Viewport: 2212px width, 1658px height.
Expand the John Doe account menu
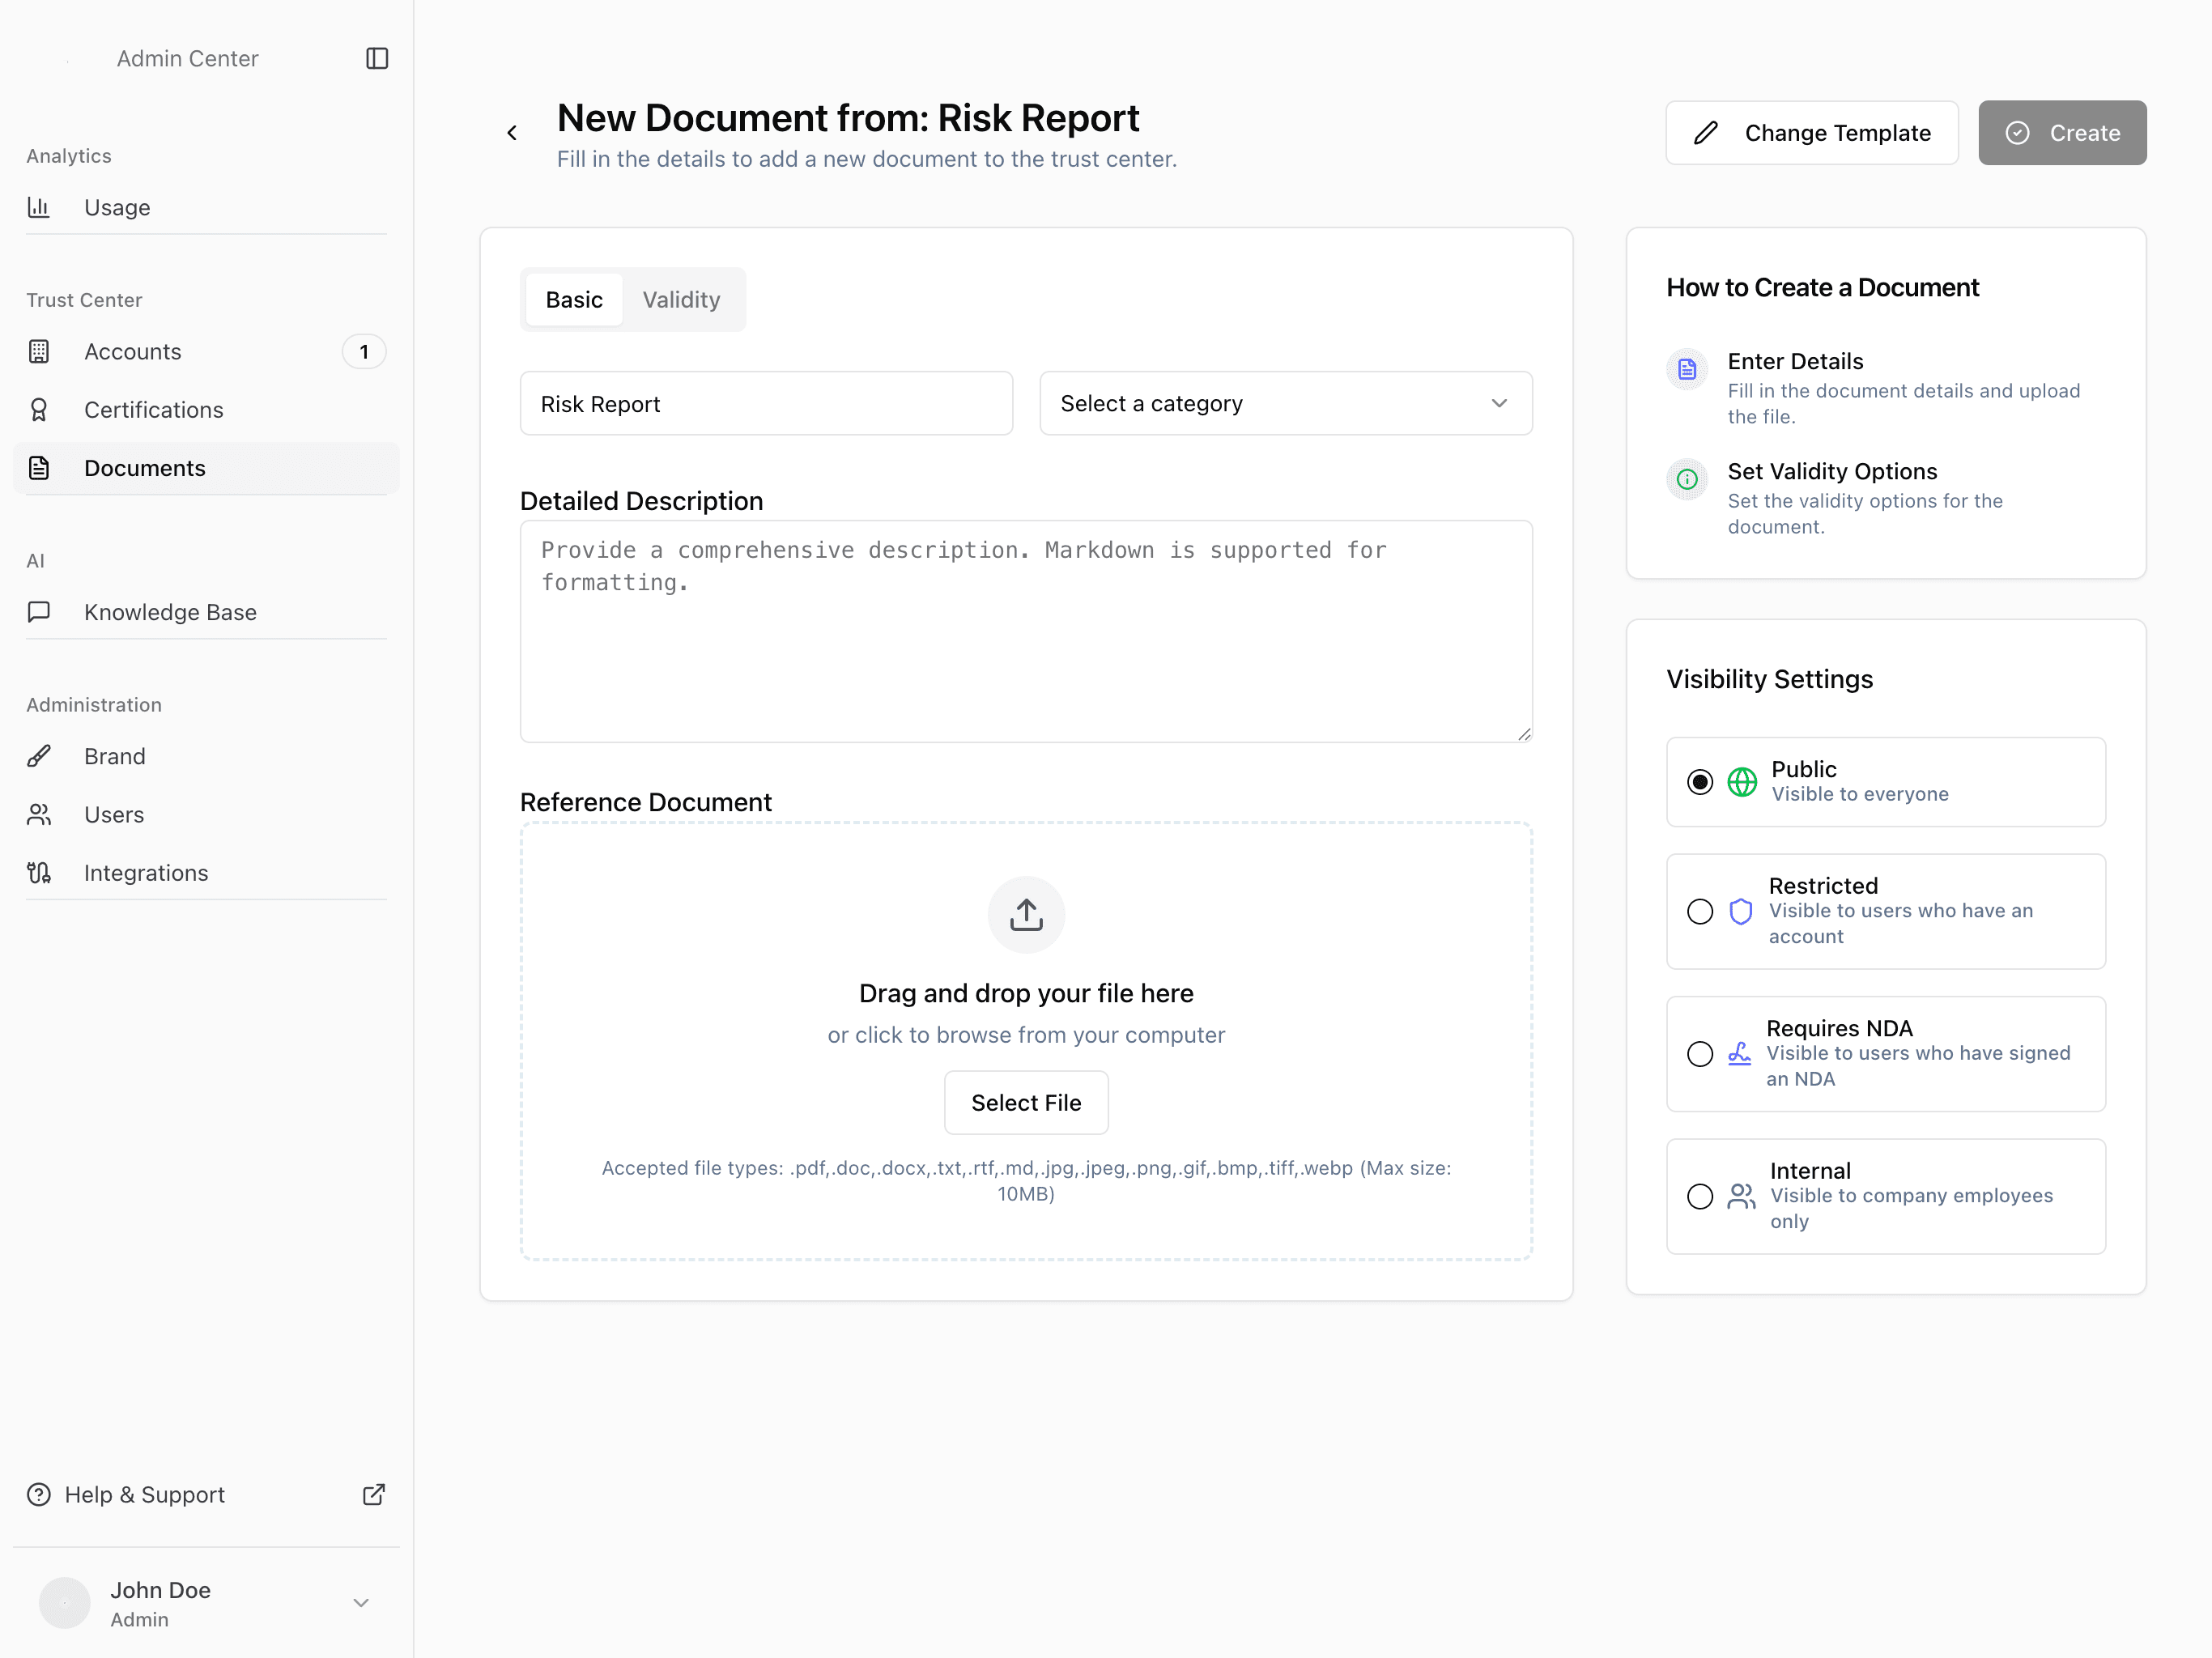point(361,1603)
